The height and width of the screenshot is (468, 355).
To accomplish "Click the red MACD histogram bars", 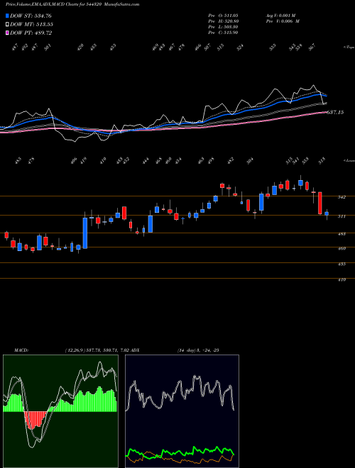I will [x=35, y=419].
